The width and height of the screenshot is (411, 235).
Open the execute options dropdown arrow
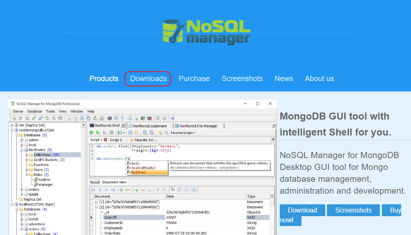(124, 133)
